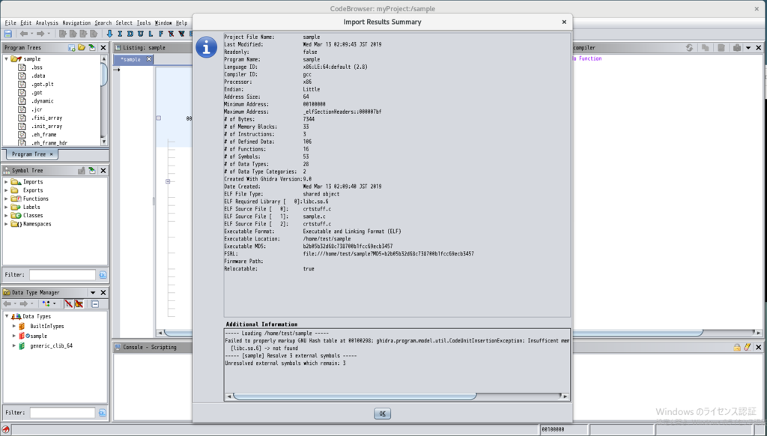
Task: Expand the Namespaces node in Symbol Tree
Action: point(6,224)
